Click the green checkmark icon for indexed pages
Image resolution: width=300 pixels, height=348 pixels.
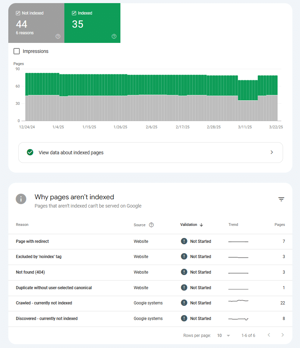point(30,153)
